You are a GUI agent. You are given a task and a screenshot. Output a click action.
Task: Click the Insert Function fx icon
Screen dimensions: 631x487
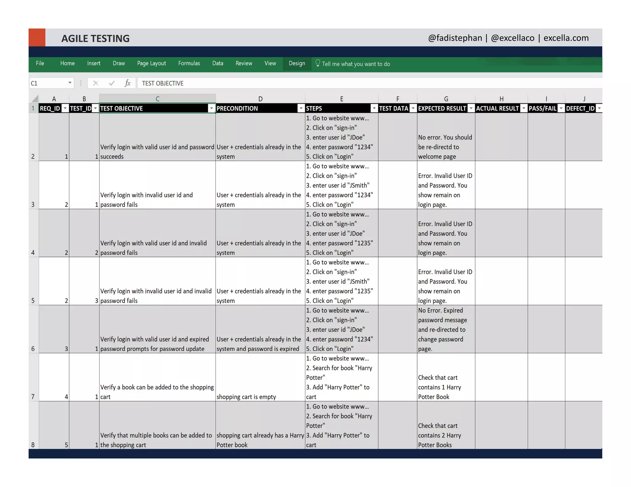pyautogui.click(x=128, y=83)
